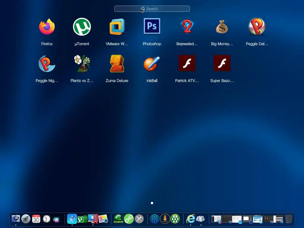Launch Zuma Deluxe
The image size is (304, 228).
(117, 64)
